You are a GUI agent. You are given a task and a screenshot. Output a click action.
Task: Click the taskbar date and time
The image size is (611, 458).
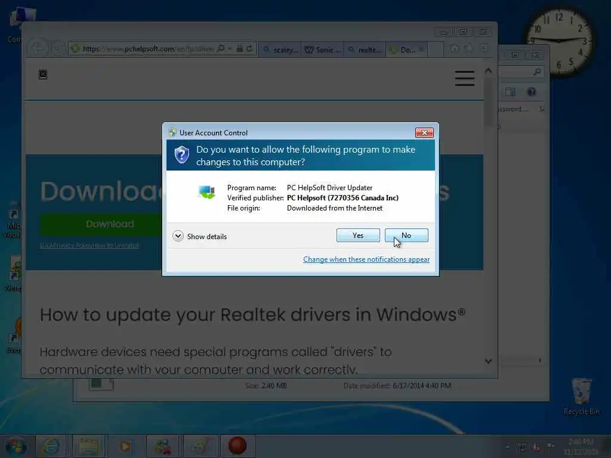coord(581,447)
